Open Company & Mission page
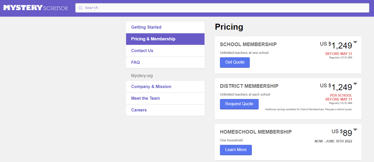 coord(165,87)
